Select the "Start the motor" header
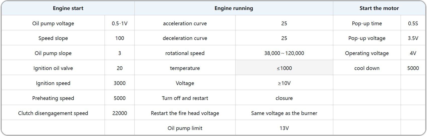 (x=379, y=8)
